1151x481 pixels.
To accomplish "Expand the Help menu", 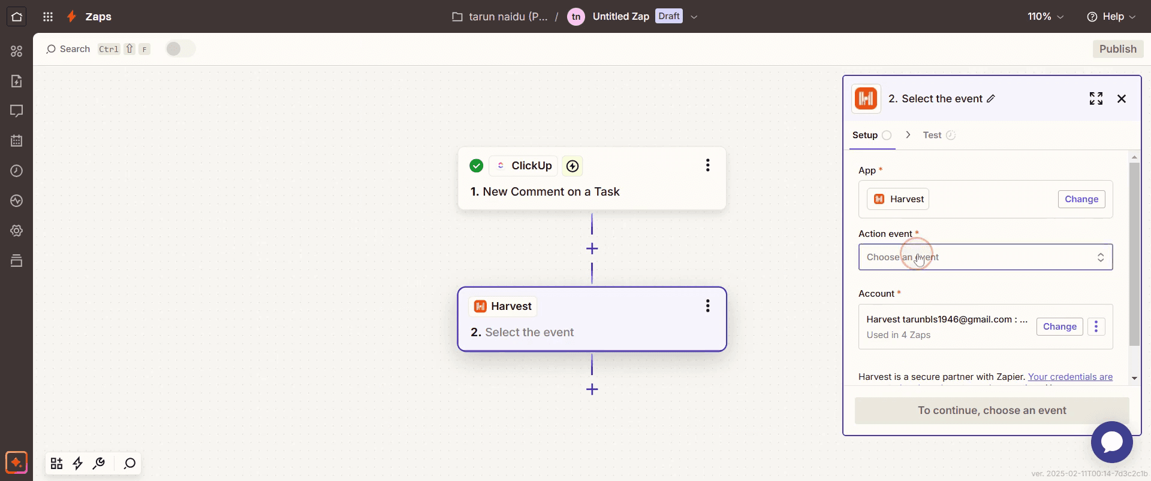I will click(x=1111, y=17).
